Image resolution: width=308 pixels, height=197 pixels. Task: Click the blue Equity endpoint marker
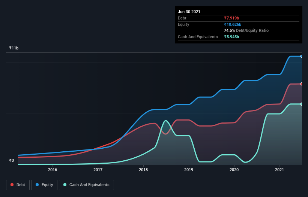(301, 56)
